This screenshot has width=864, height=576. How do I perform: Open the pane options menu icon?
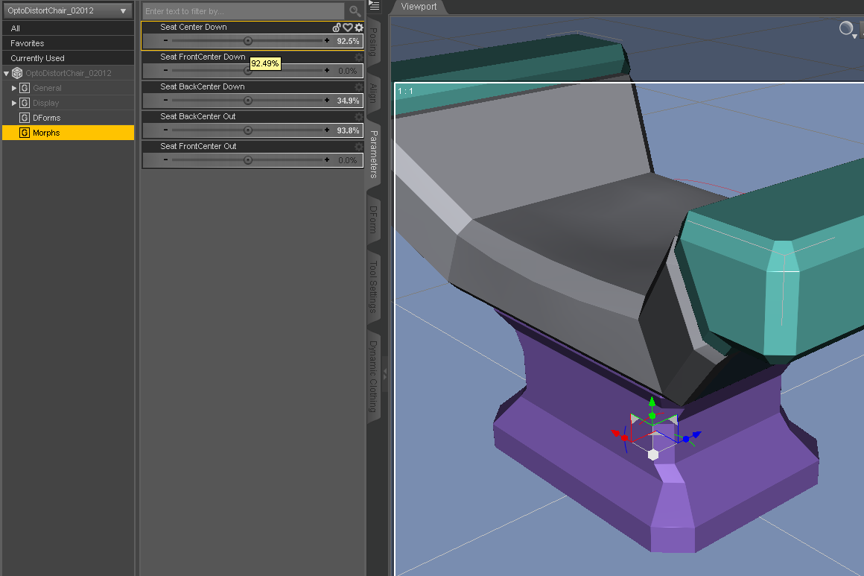click(375, 6)
